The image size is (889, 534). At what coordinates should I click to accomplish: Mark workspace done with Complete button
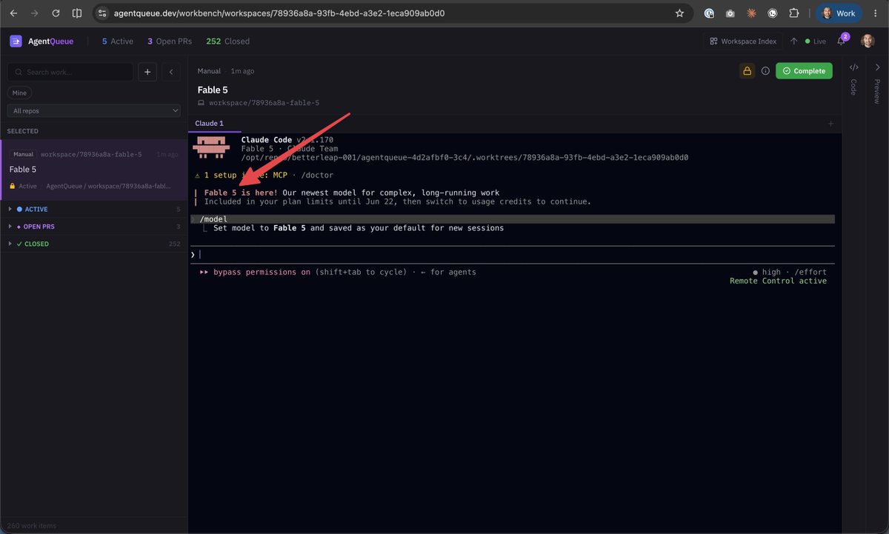[x=804, y=71]
